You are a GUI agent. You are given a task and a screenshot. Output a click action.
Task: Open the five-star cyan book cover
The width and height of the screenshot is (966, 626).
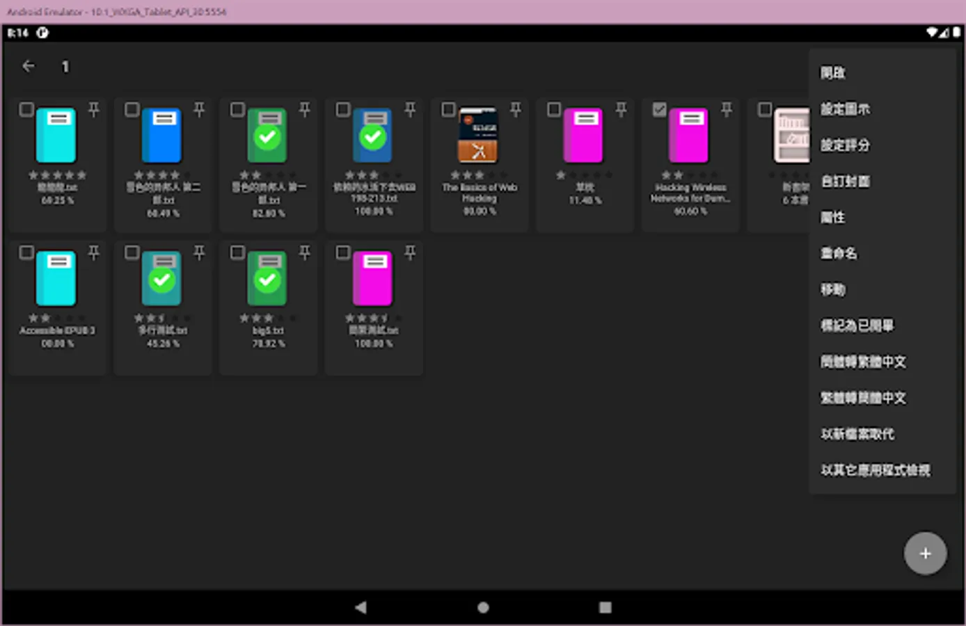56,135
